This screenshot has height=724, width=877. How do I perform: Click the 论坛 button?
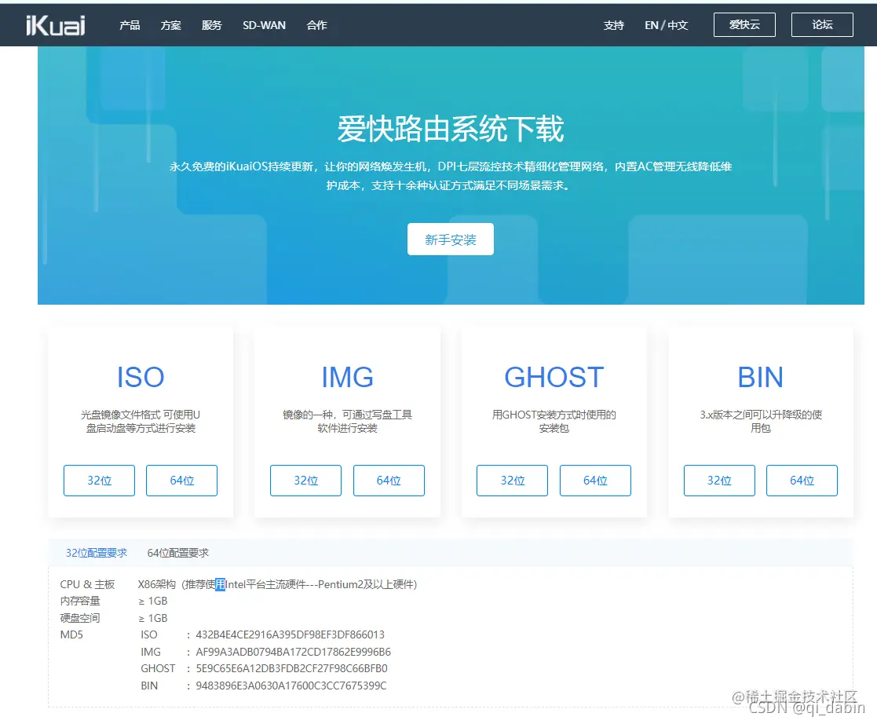click(x=822, y=24)
